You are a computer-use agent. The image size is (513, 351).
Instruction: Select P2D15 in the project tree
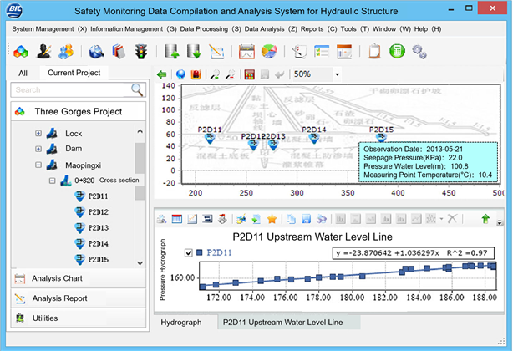(99, 259)
